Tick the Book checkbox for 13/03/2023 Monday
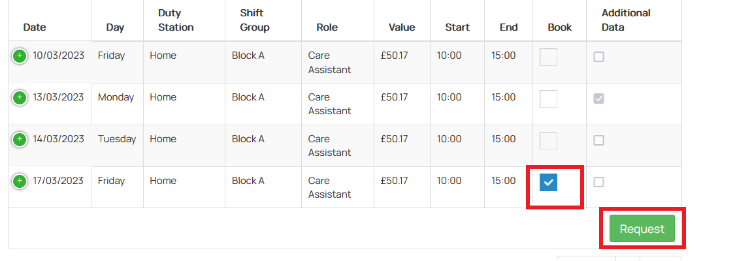752x261 pixels. [x=548, y=99]
